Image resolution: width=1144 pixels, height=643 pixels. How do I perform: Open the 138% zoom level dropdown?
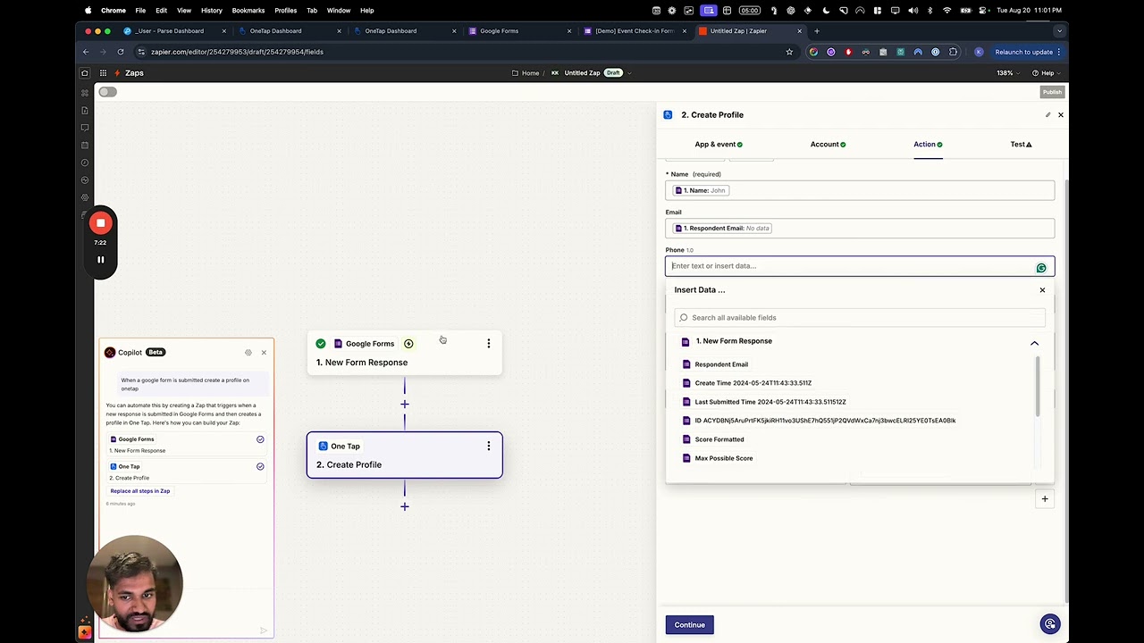(x=1007, y=72)
